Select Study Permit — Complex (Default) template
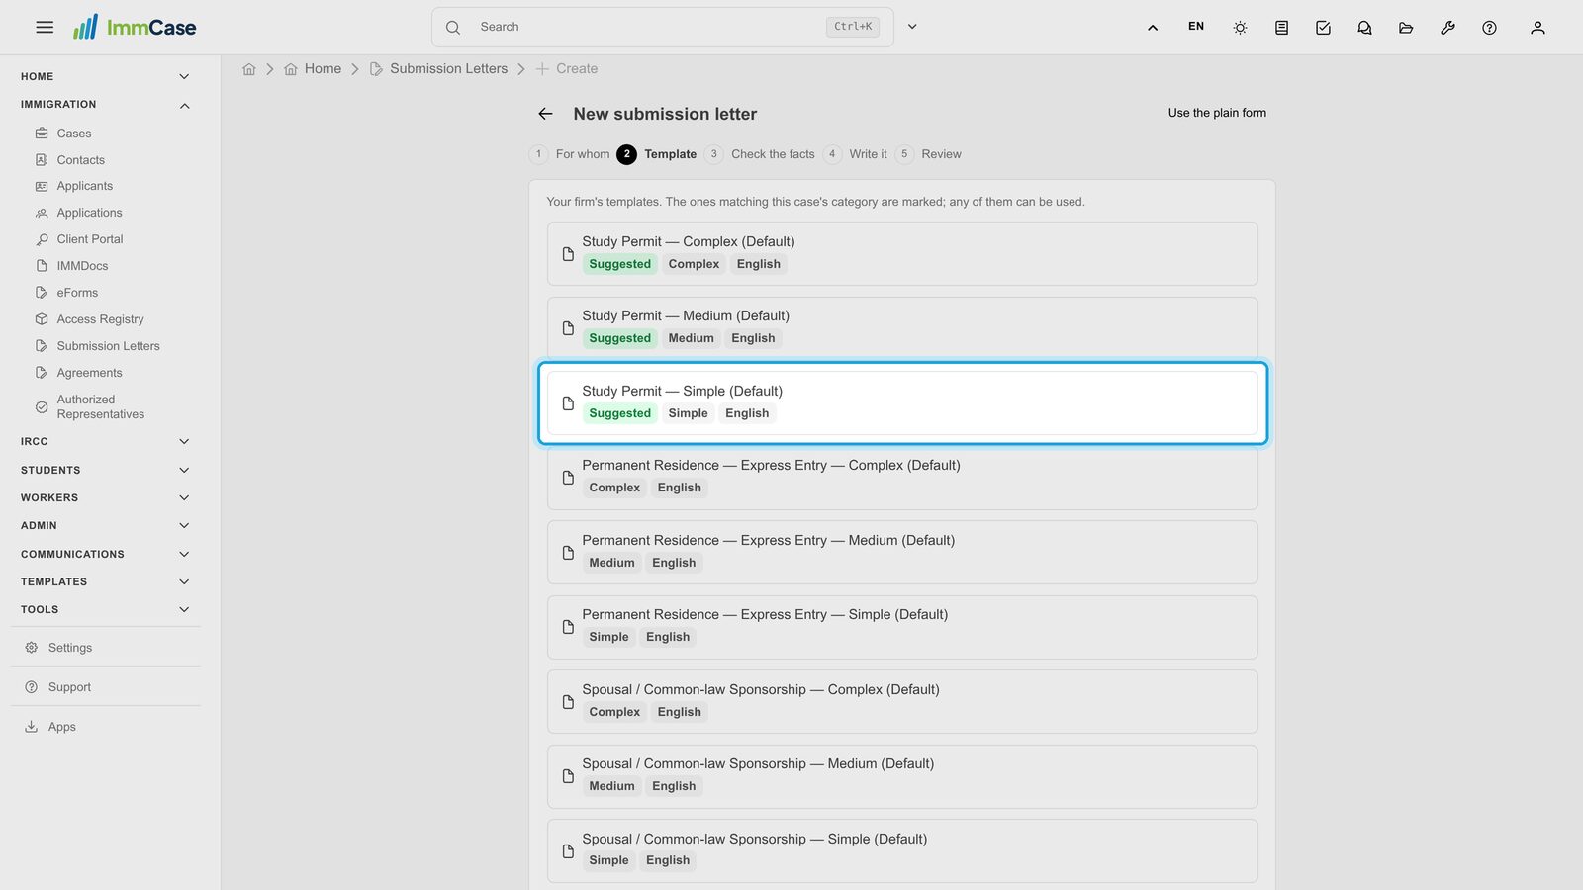1583x890 pixels. [902, 254]
